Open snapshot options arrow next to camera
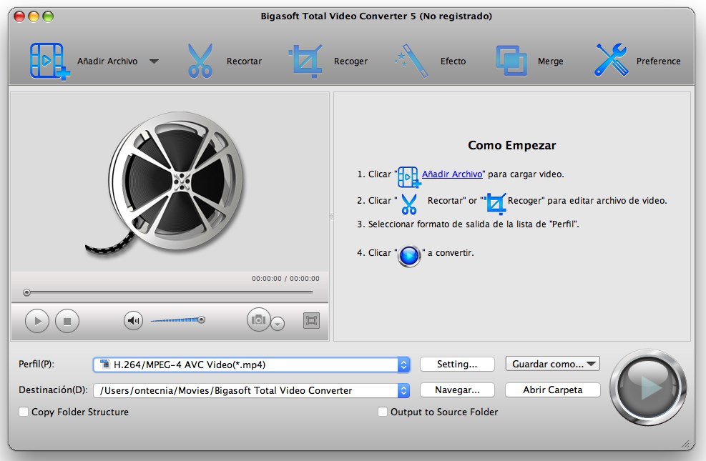Viewport: 706px width, 461px height. coord(278,324)
